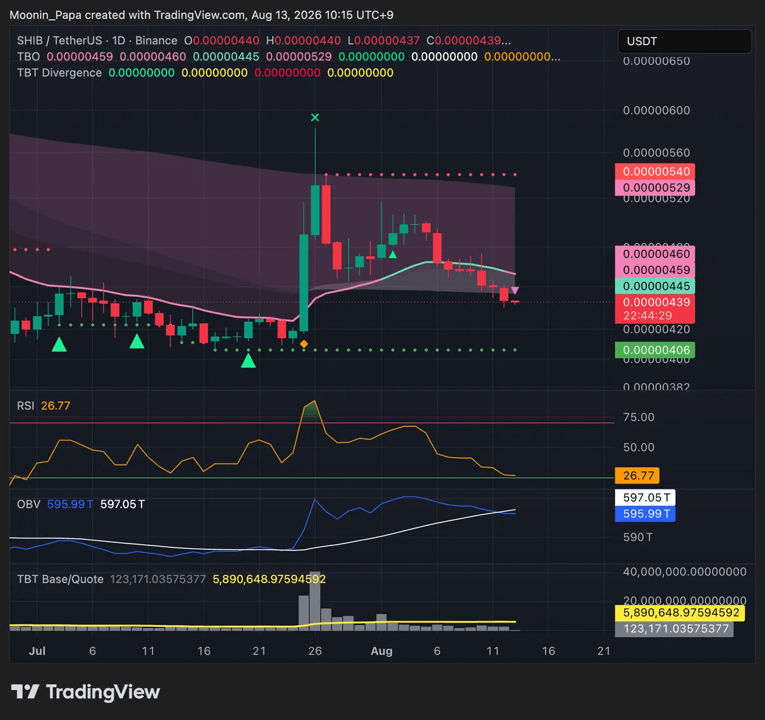The image size is (765, 720).
Task: Click the 75.00 RSI axis tick
Action: click(x=639, y=417)
